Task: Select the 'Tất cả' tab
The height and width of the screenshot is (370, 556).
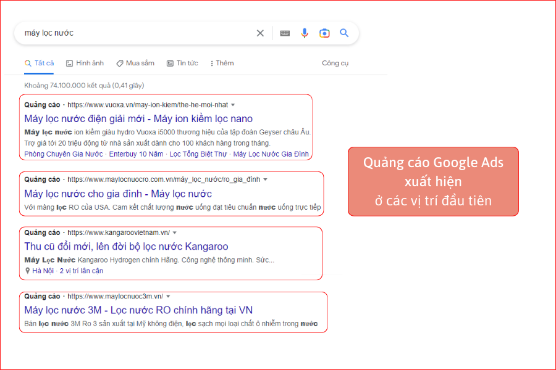Action: (x=39, y=63)
